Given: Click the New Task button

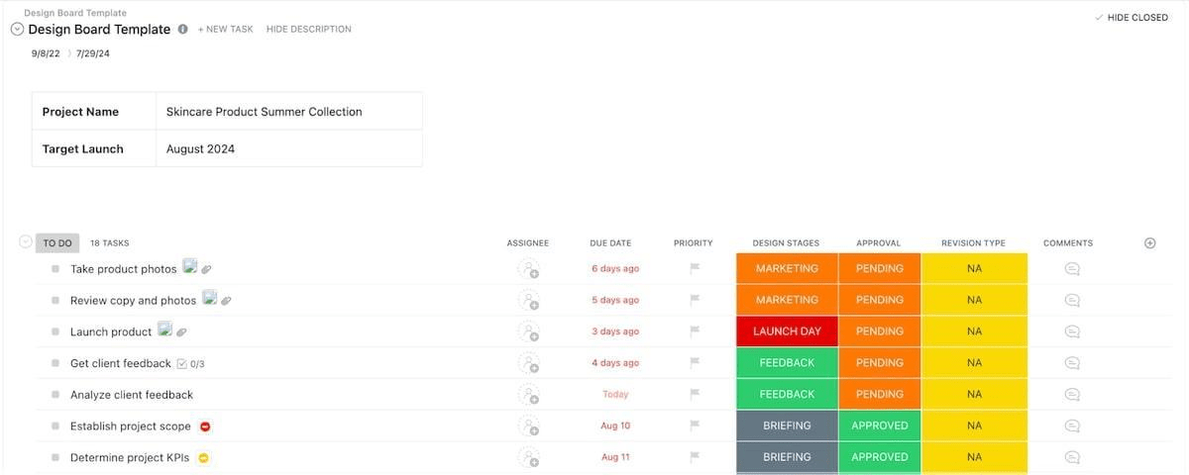Looking at the screenshot, I should 226,30.
